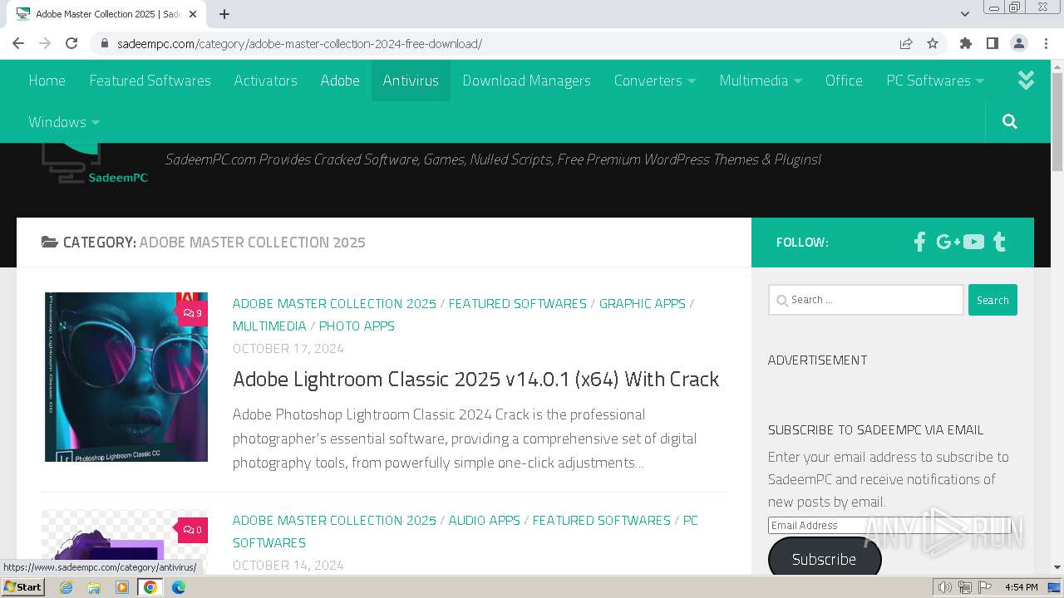The image size is (1064, 598).
Task: Open Featured Softwares menu item
Action: (150, 81)
